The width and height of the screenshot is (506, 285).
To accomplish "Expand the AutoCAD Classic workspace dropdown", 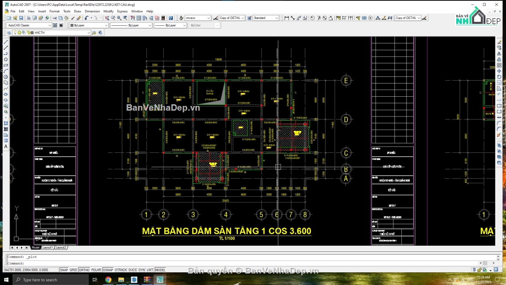I will [29, 25].
